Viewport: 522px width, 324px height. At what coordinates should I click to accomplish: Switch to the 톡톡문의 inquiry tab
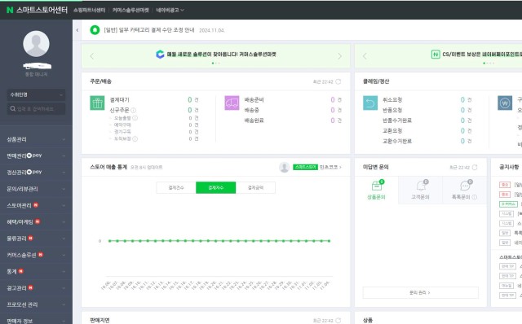464,190
